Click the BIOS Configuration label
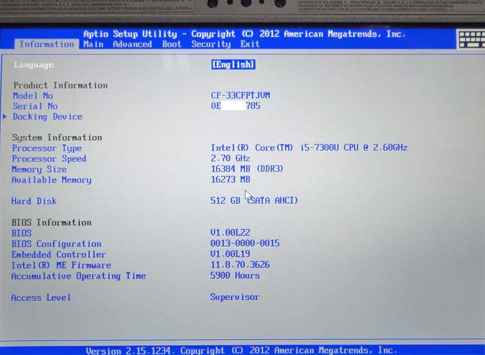Screen dimensions: 485x355 [x=56, y=244]
